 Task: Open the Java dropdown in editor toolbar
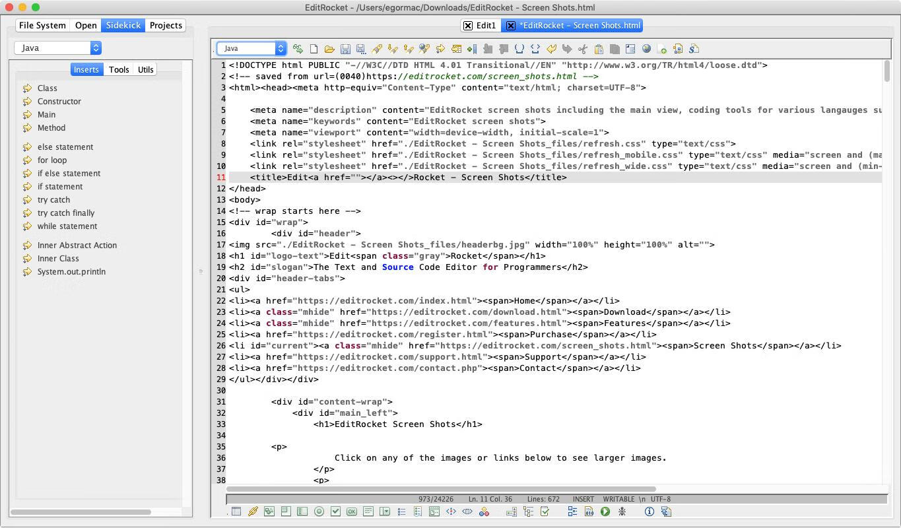tap(251, 48)
